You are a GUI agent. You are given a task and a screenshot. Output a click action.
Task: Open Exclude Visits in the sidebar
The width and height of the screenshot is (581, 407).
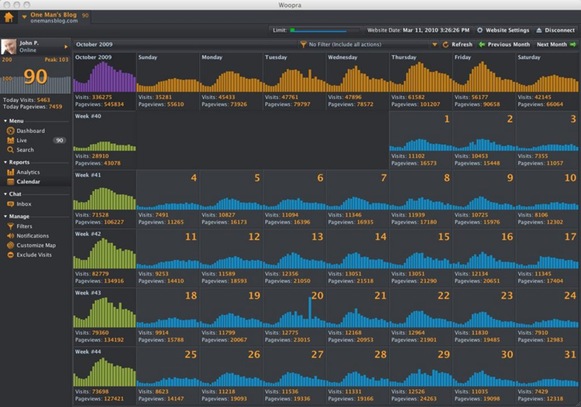point(34,255)
